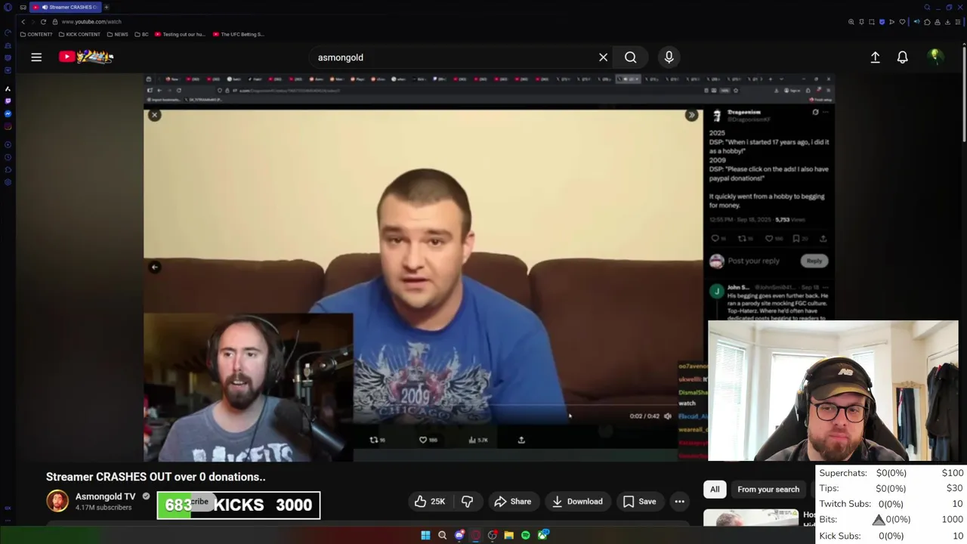The image size is (967, 544).
Task: Select From your search chip
Action: (768, 490)
